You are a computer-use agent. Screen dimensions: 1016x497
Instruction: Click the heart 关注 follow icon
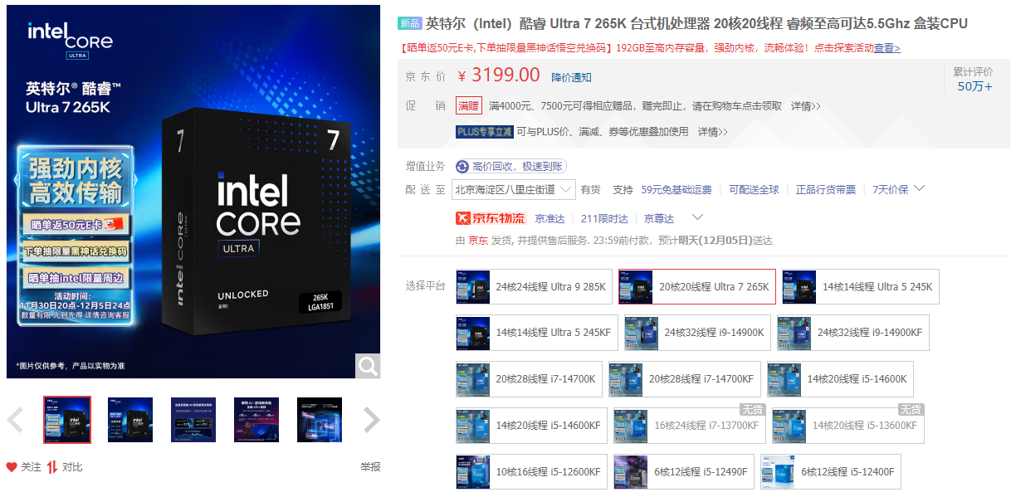[x=12, y=467]
